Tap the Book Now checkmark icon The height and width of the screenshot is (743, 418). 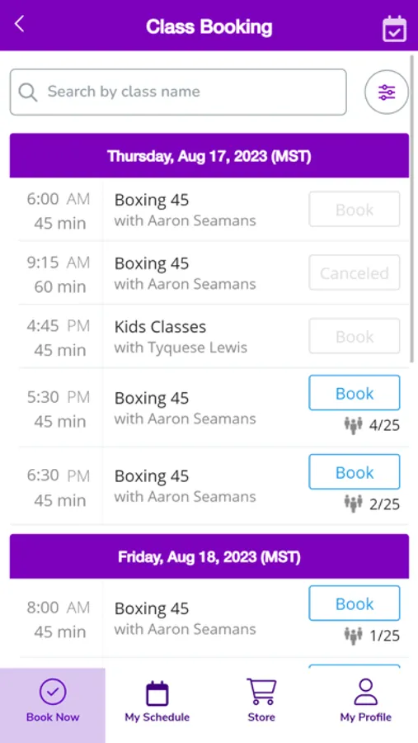(x=53, y=692)
